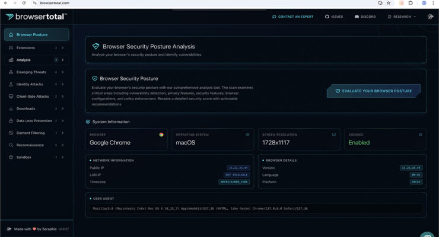Expand the Data Loss Prevention chevron
The width and height of the screenshot is (439, 237).
click(x=62, y=121)
